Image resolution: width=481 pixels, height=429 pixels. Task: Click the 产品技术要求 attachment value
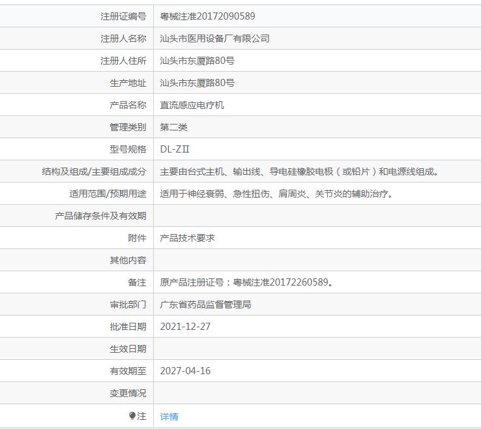pos(187,238)
